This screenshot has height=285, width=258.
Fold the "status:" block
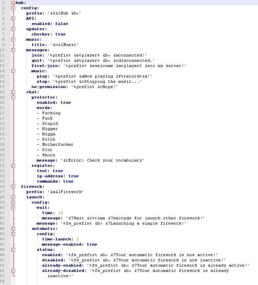pos(13,250)
